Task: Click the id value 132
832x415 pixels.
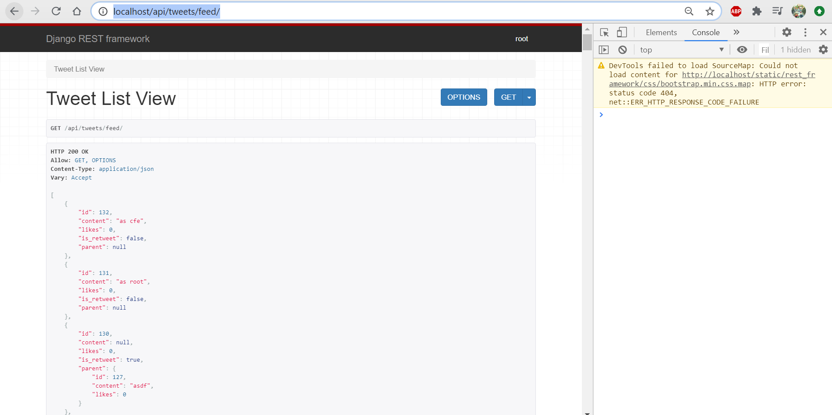Action: [x=104, y=212]
